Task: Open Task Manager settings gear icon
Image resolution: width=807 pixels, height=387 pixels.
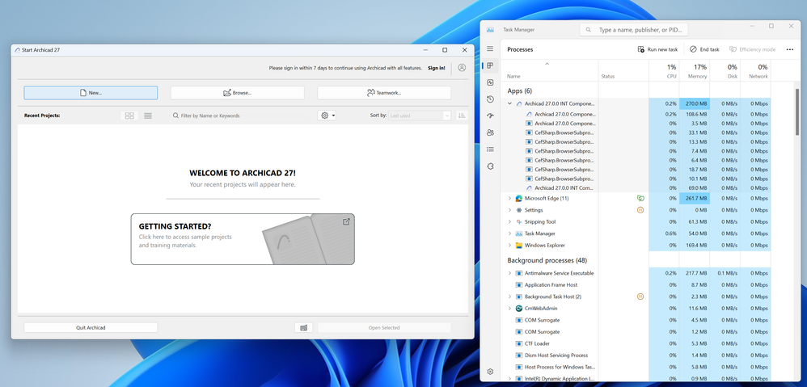Action: click(x=490, y=372)
